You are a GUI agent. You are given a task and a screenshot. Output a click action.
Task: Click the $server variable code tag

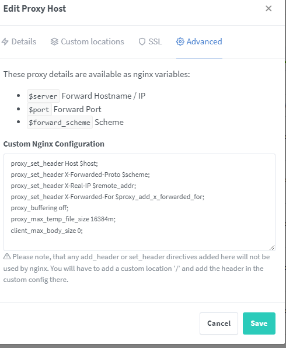point(43,96)
